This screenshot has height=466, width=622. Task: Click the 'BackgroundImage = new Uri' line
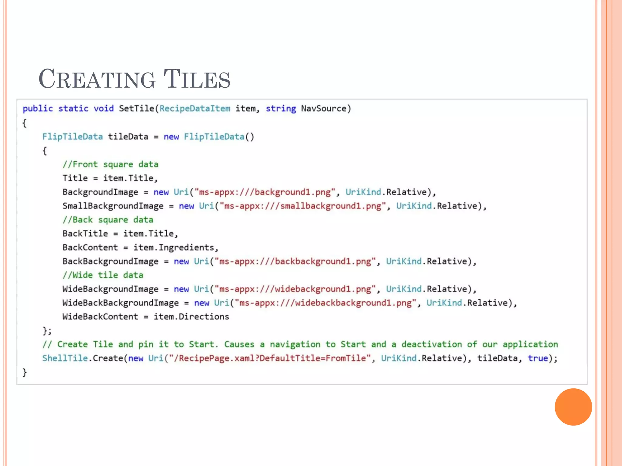pos(249,192)
